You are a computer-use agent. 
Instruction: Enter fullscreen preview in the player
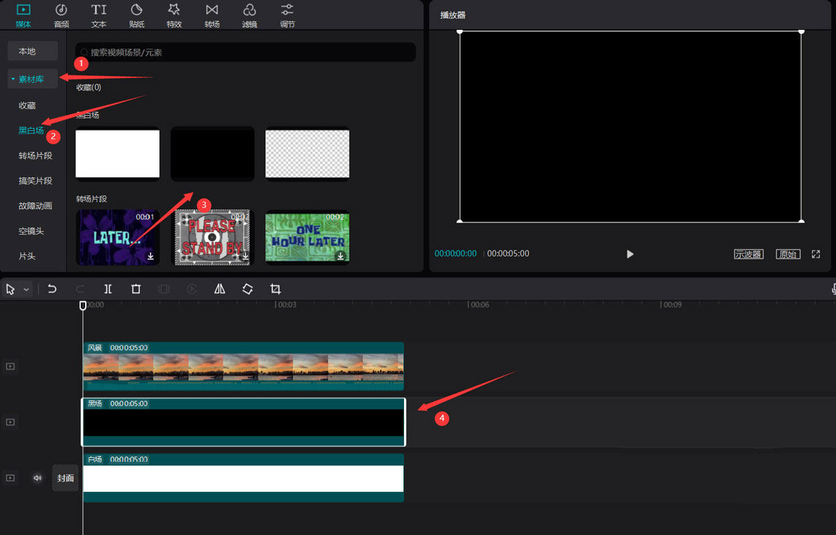tap(816, 255)
